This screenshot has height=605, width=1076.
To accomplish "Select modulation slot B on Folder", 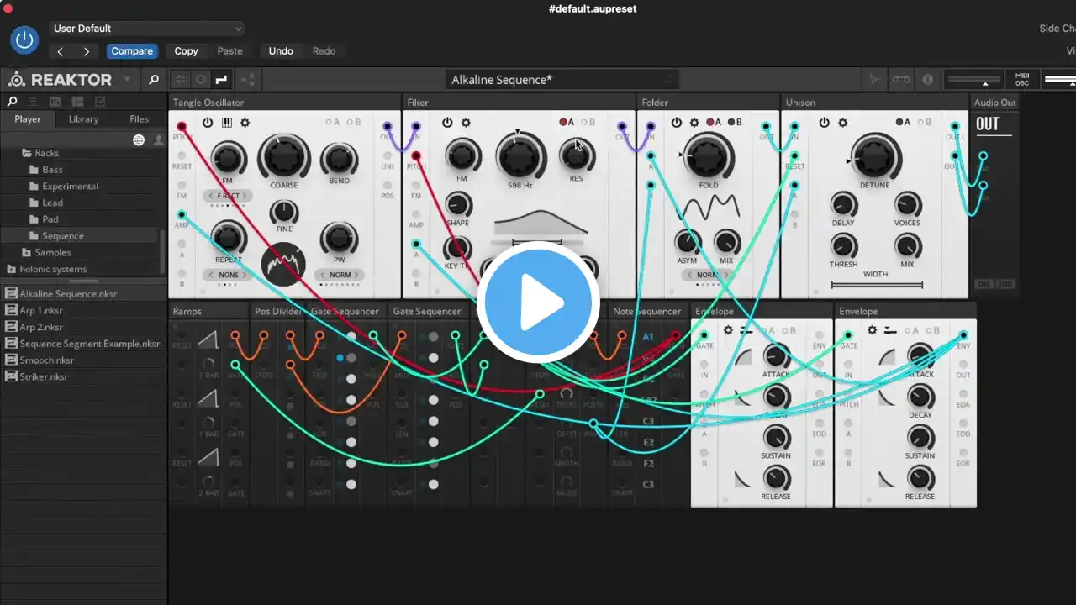I will [735, 123].
